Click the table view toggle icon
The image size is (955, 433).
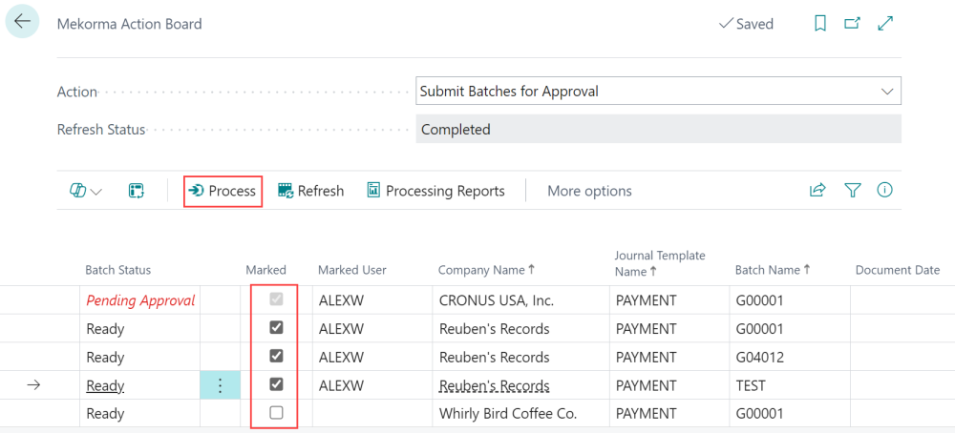pos(136,191)
